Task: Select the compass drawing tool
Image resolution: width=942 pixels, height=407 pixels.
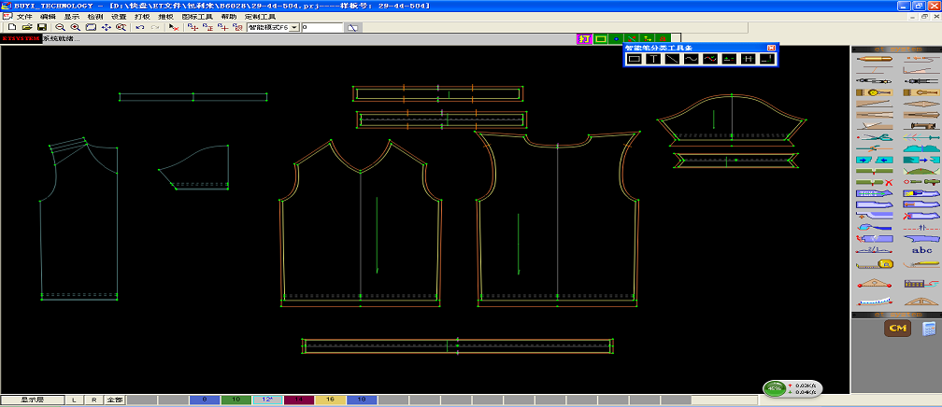Action: click(874, 81)
